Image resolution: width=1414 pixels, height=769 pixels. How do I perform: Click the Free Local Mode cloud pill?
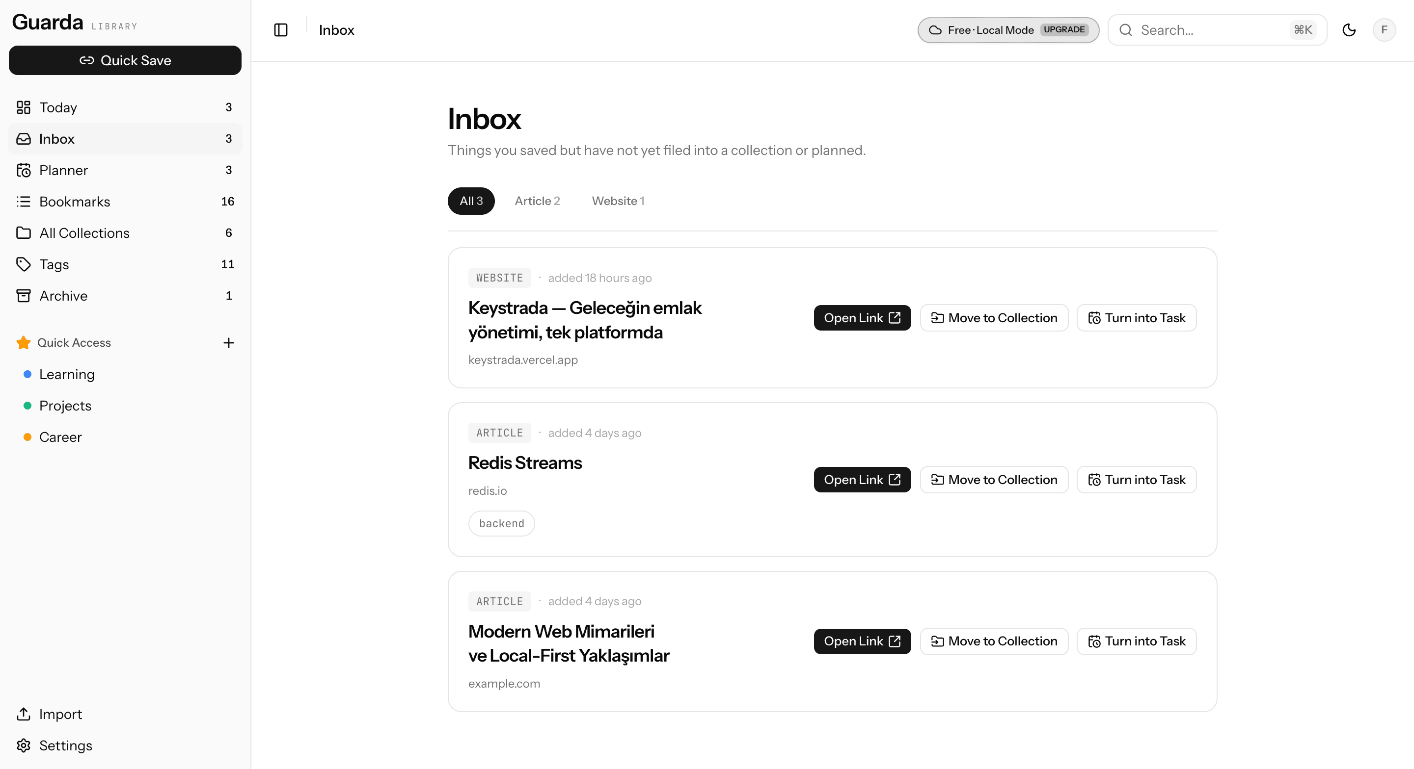click(1008, 30)
